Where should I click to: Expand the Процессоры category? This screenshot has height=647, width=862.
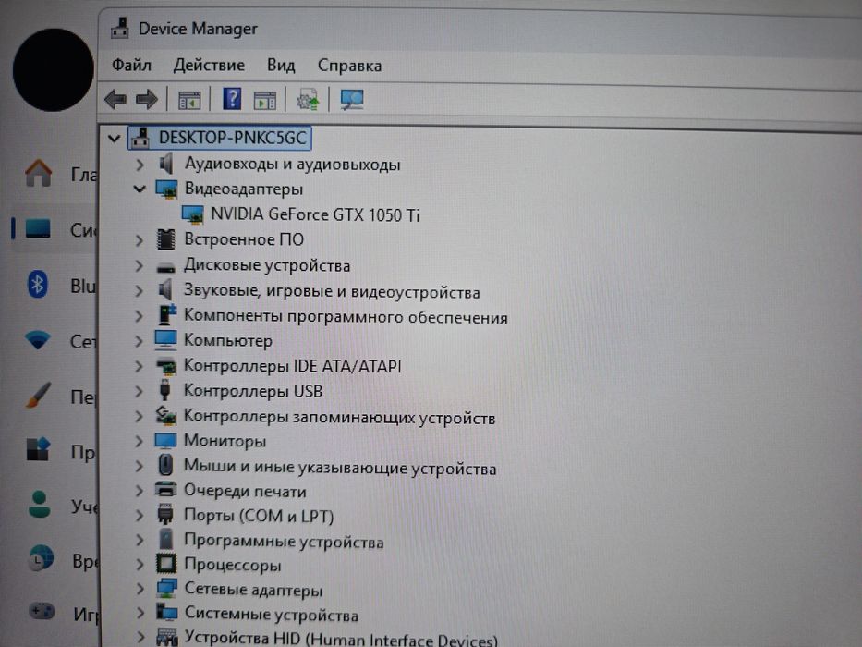pyautogui.click(x=140, y=564)
